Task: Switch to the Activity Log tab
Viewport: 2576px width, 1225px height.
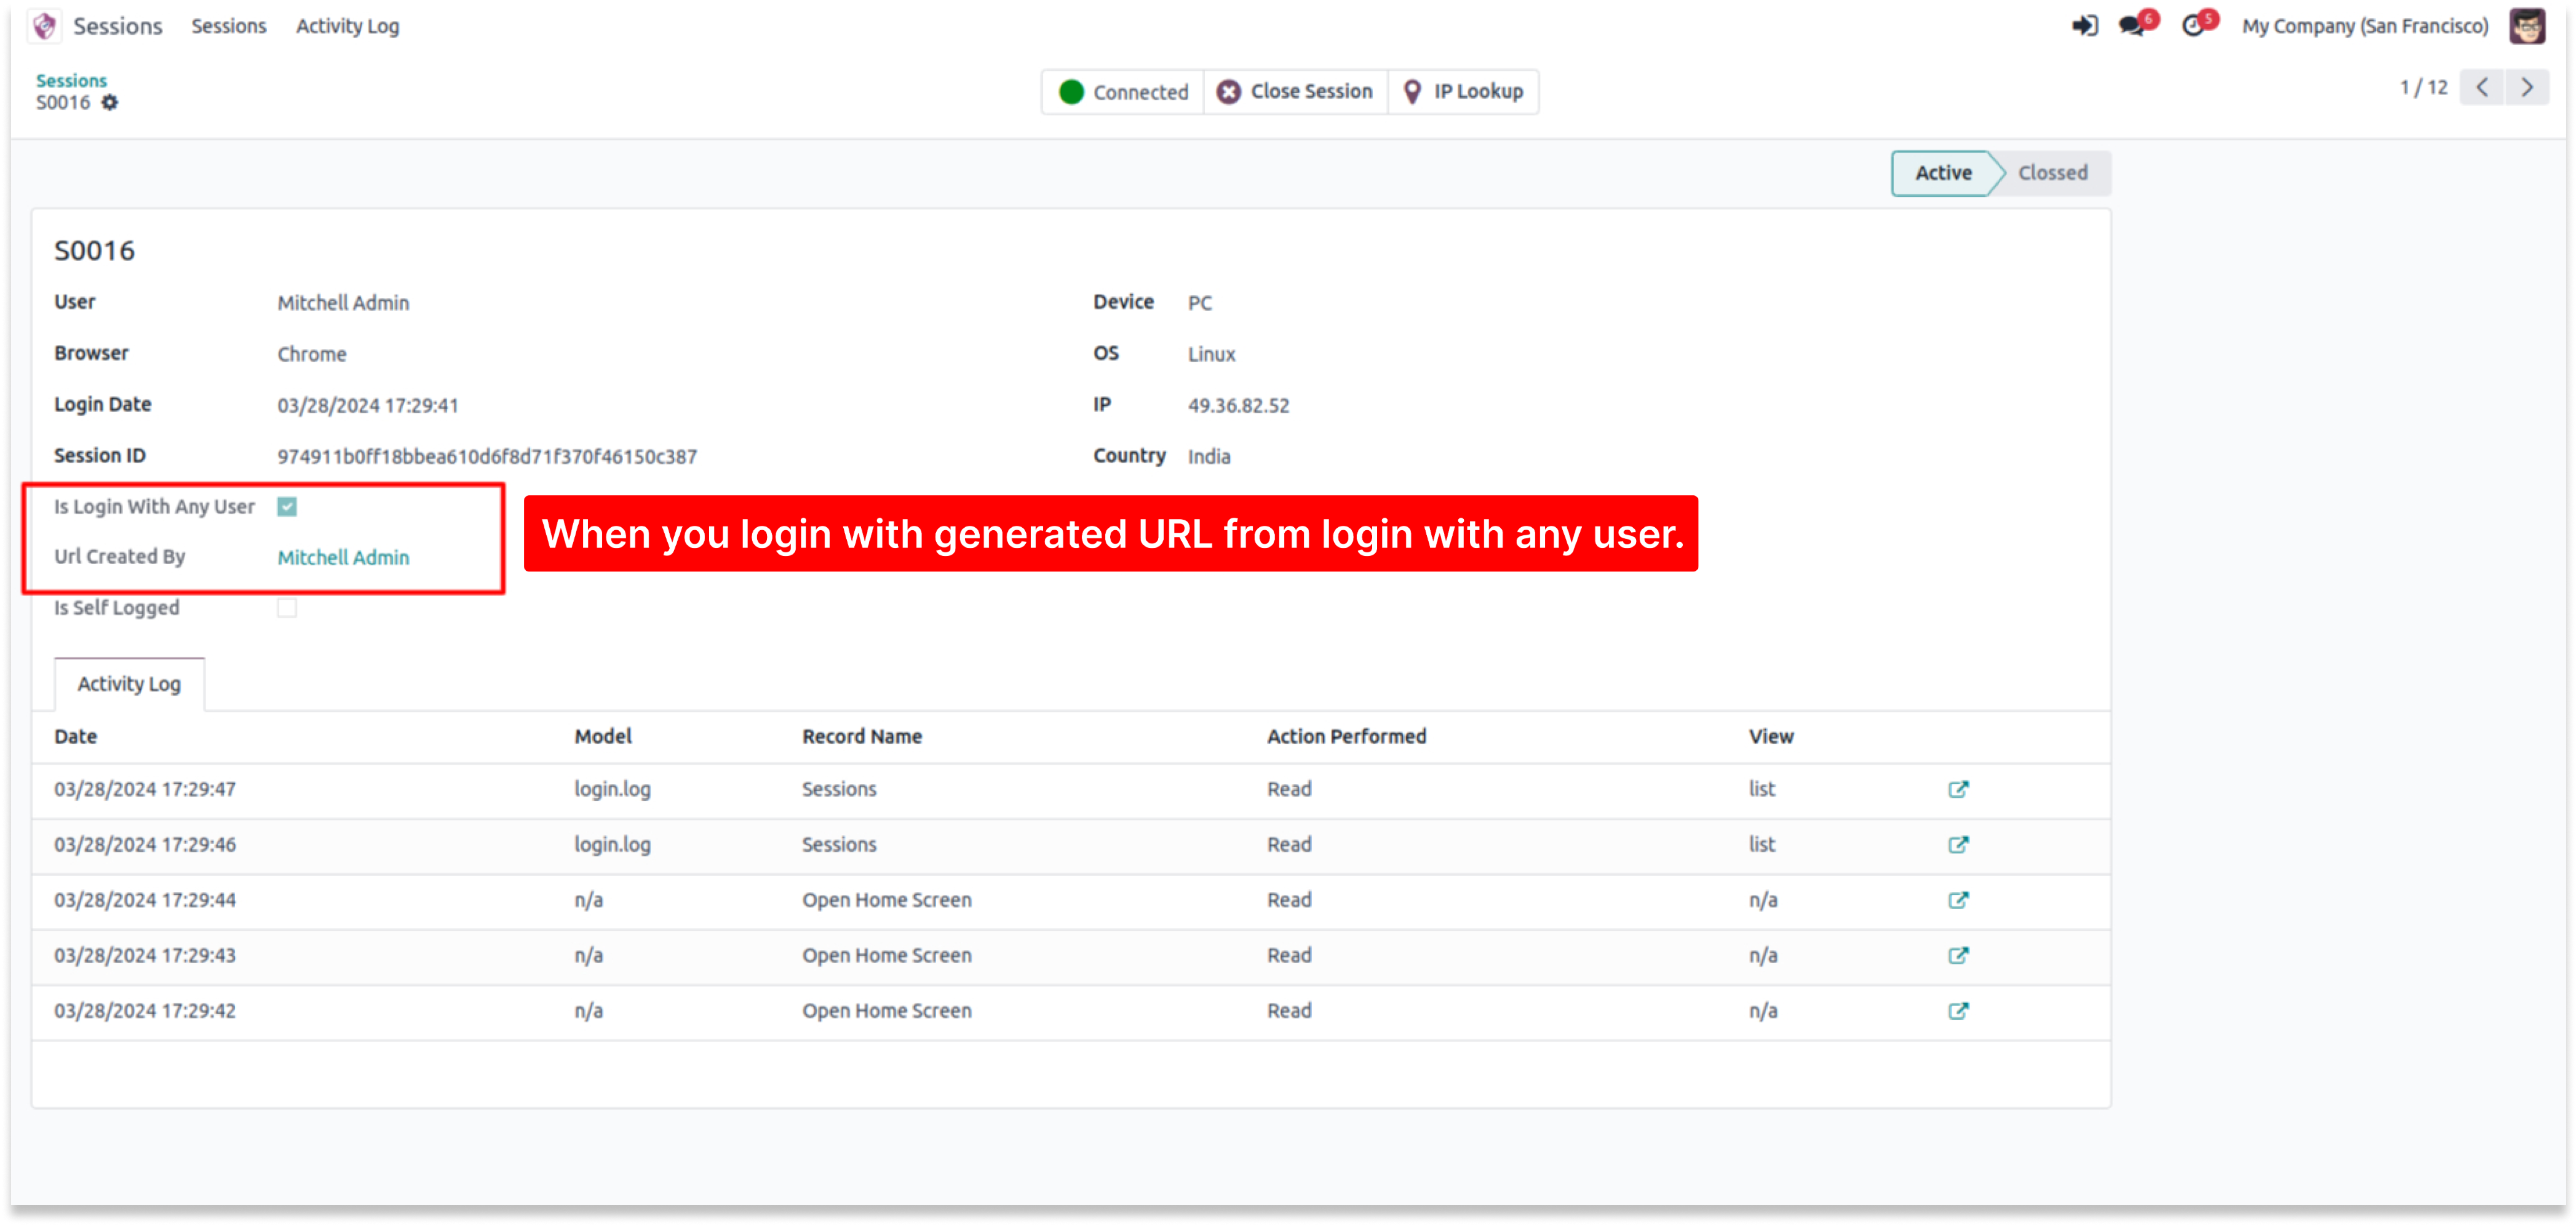Action: click(129, 684)
